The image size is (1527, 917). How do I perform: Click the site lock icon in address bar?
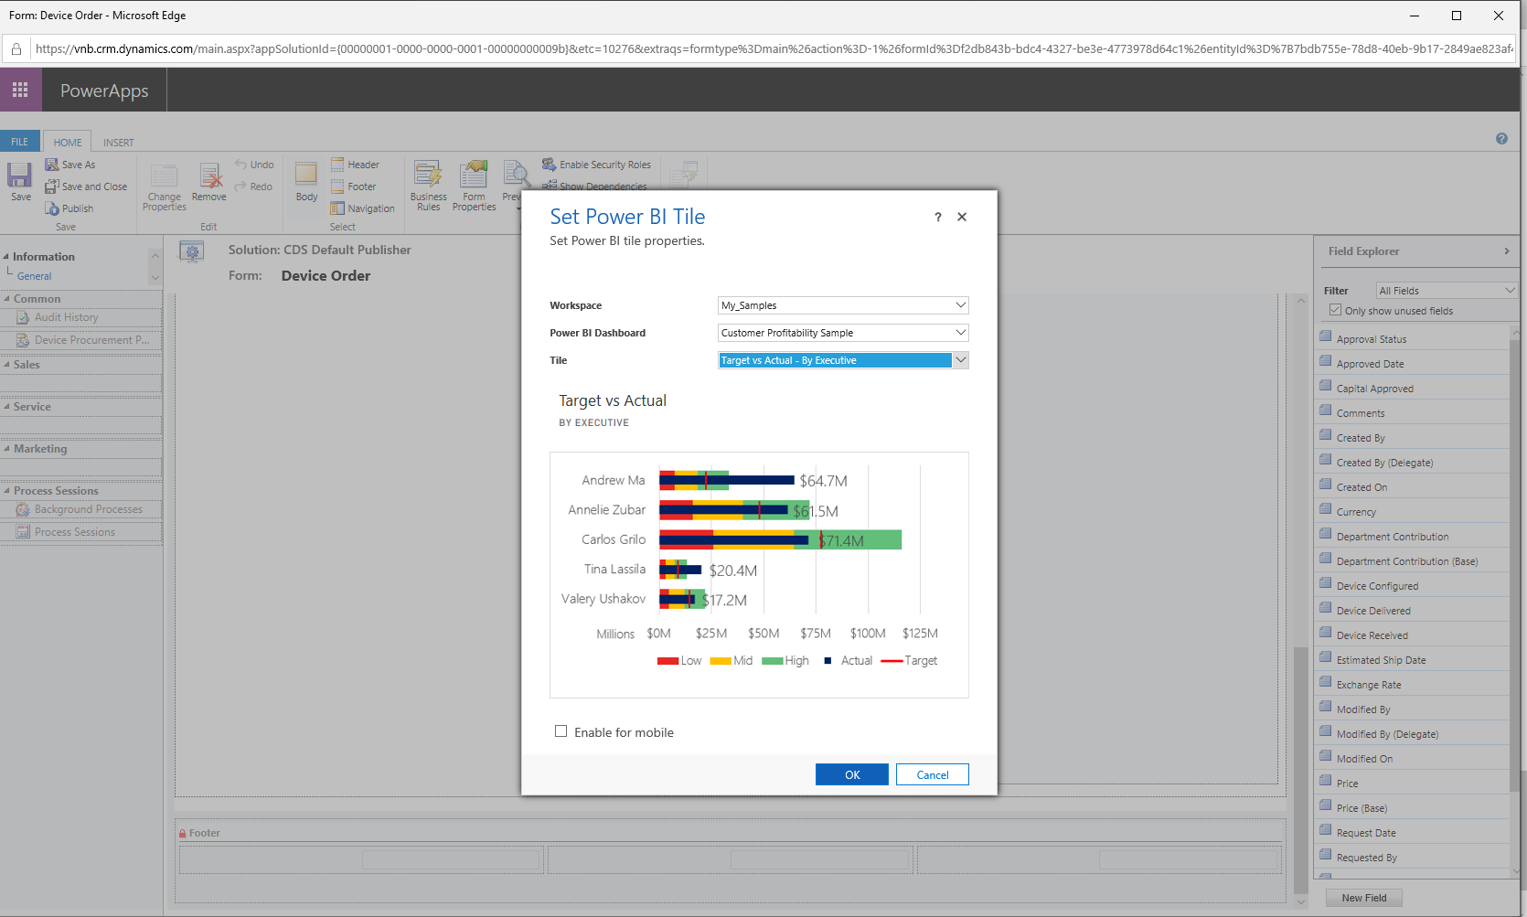pos(16,48)
